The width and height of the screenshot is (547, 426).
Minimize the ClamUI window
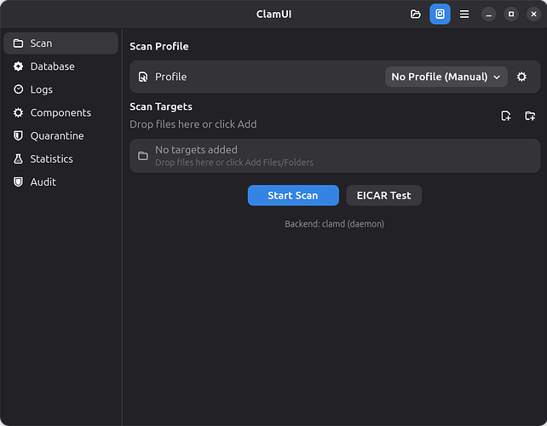(489, 14)
